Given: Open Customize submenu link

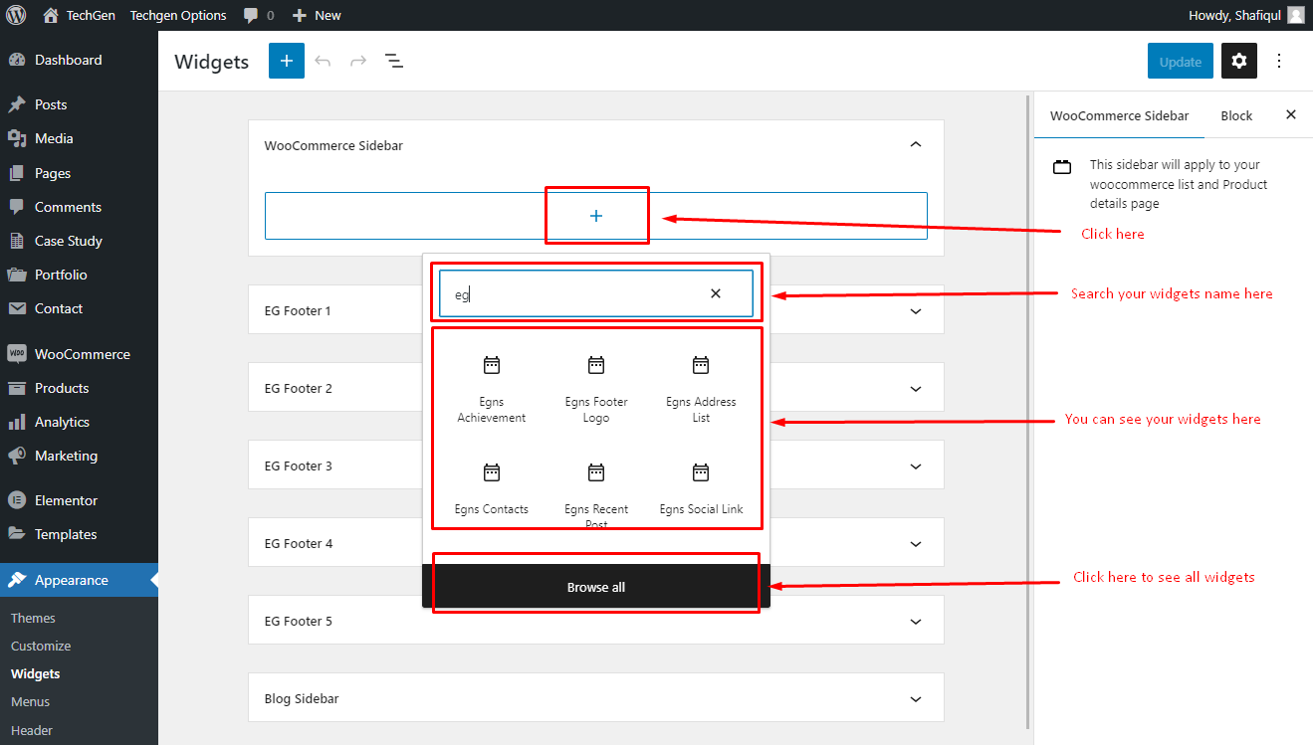Looking at the screenshot, I should tap(41, 646).
